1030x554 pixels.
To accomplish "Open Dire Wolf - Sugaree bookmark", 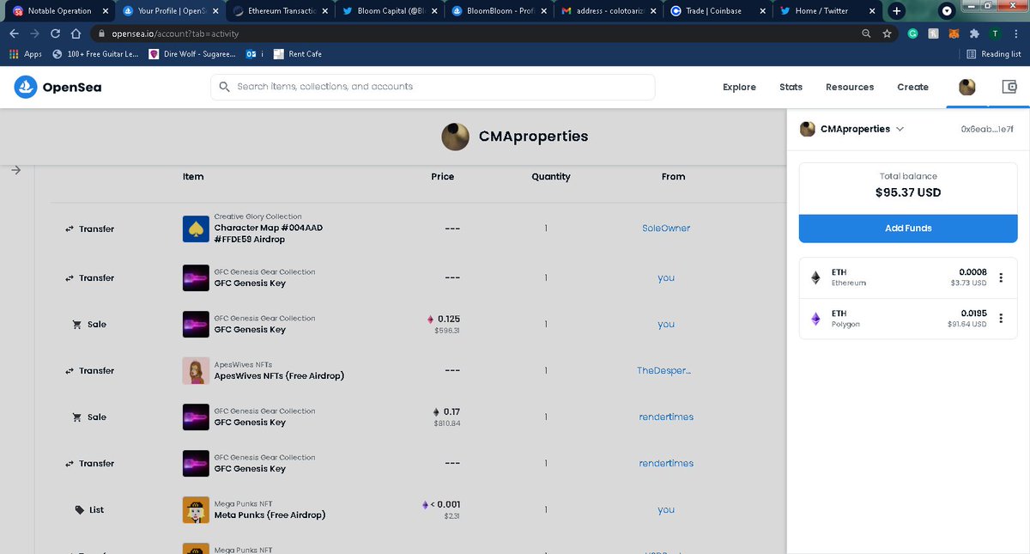I will point(192,54).
